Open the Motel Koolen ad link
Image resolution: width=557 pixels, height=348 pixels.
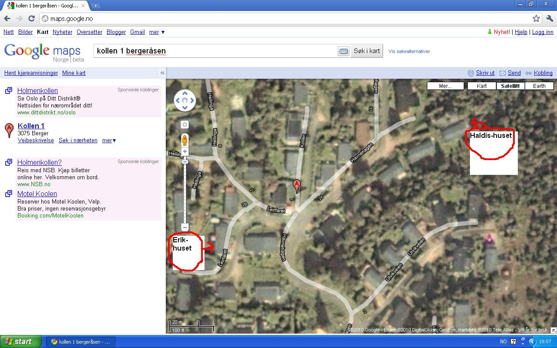point(37,194)
